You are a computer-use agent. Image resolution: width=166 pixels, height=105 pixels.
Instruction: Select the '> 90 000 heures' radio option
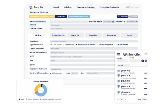click(x=115, y=44)
